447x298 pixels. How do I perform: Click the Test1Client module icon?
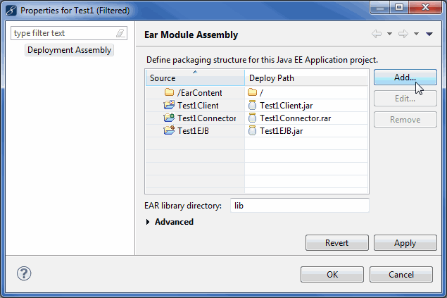pos(169,105)
